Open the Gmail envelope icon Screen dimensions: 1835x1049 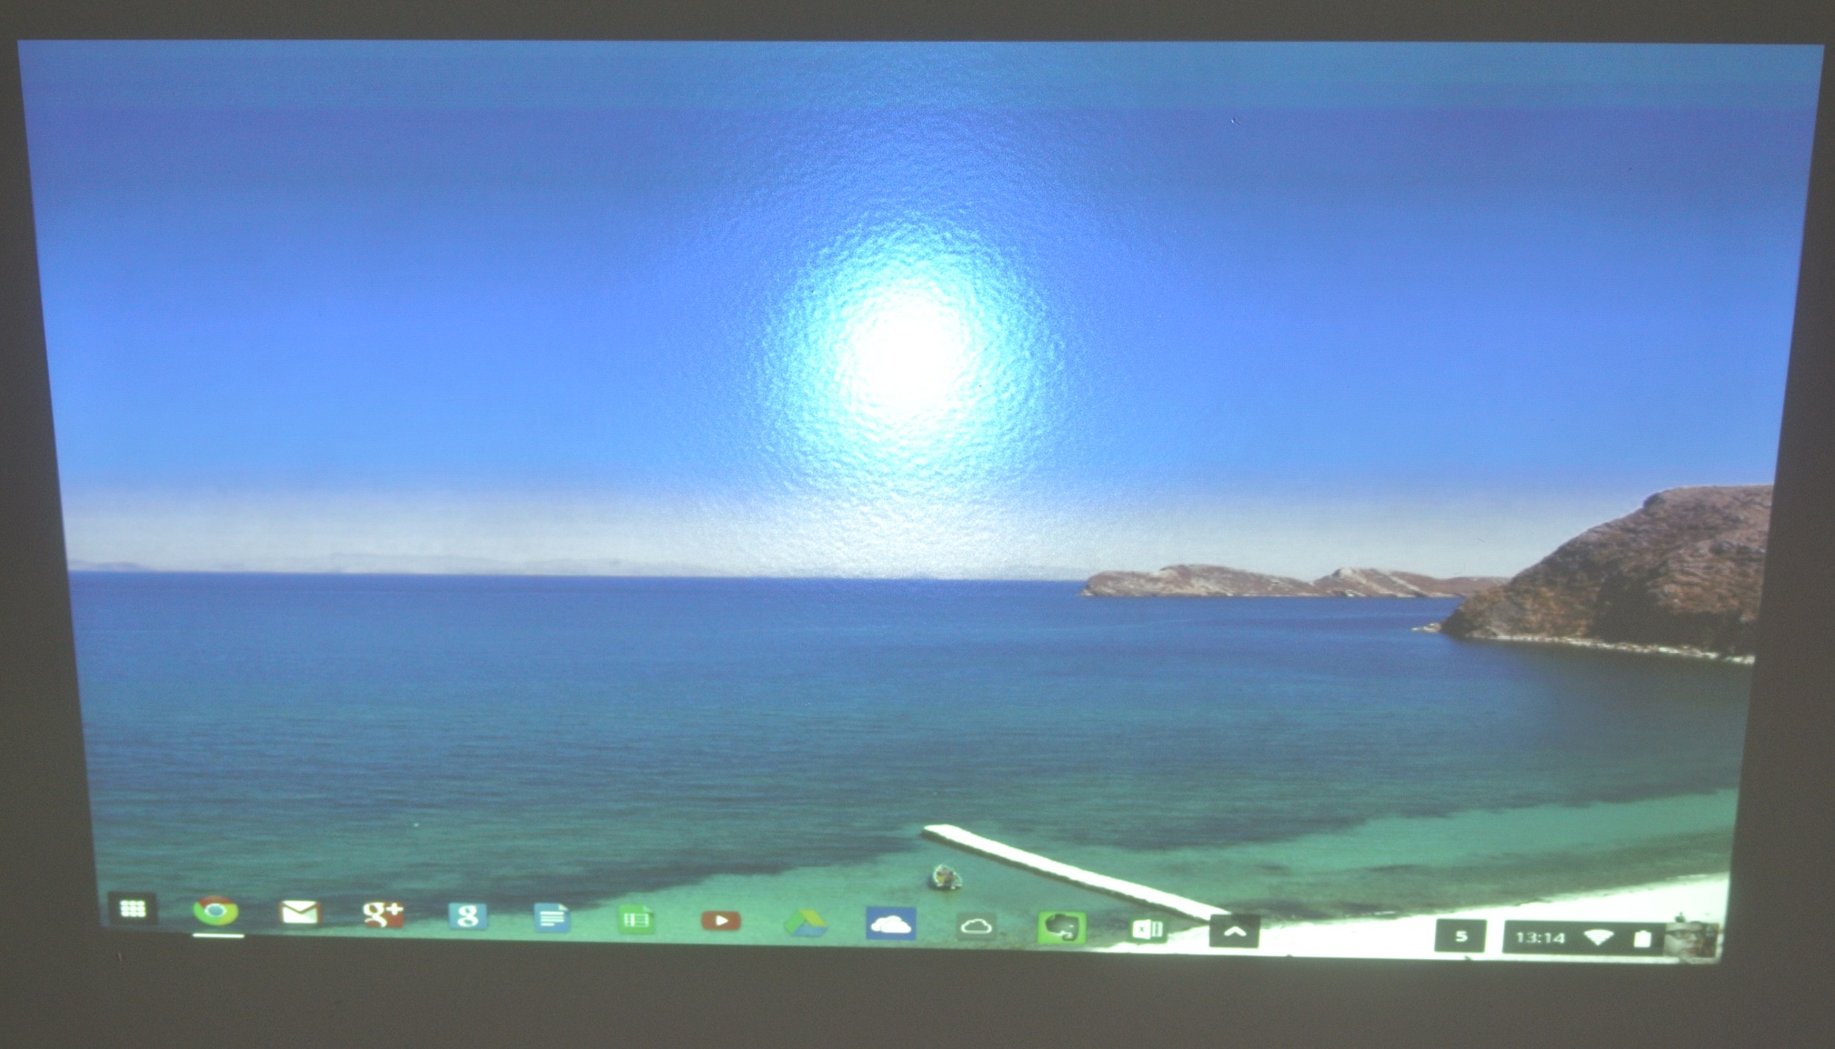coord(299,912)
